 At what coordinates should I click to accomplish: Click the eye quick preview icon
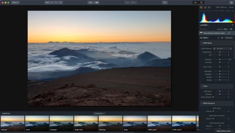coord(91,2)
